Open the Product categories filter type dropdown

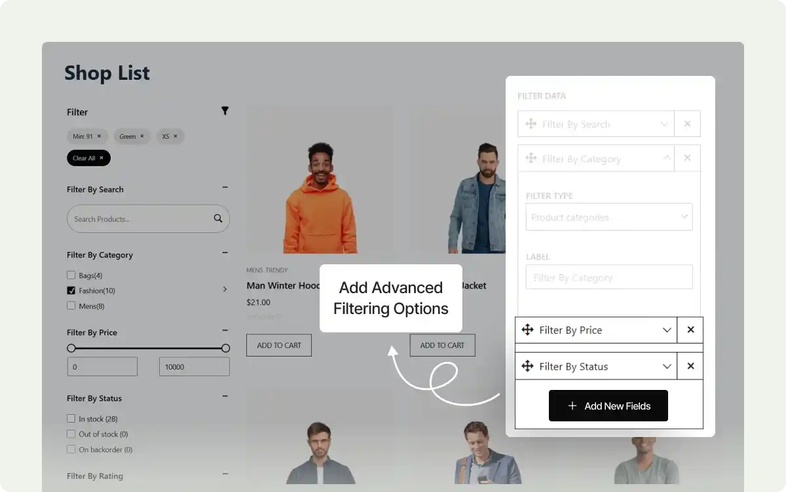(608, 217)
